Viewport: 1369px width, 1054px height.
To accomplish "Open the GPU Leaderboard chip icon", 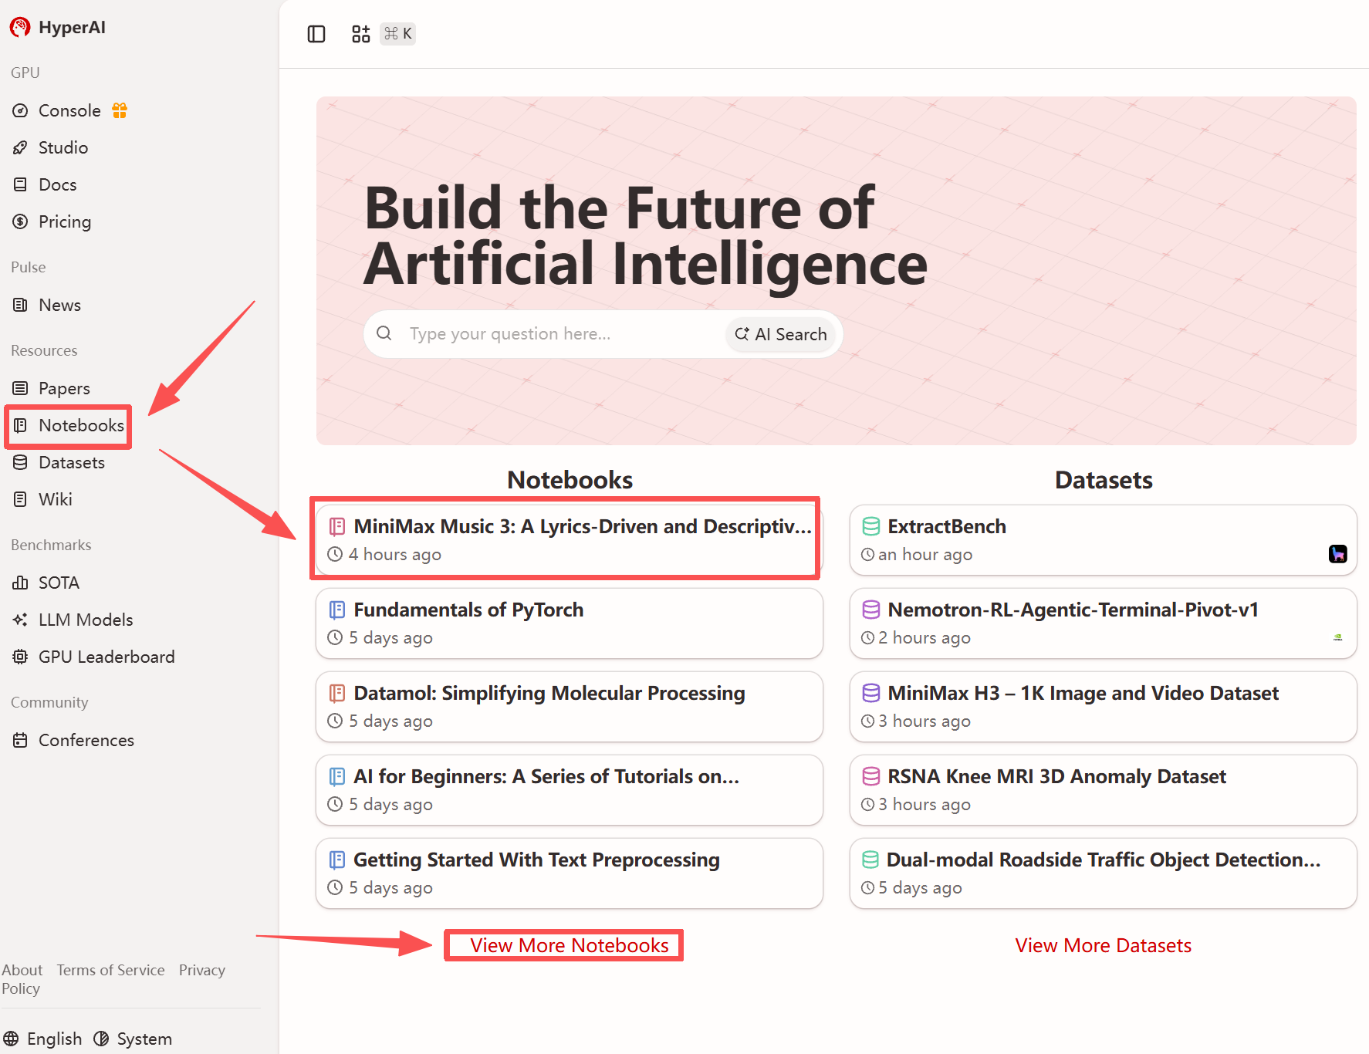I will [x=20, y=657].
